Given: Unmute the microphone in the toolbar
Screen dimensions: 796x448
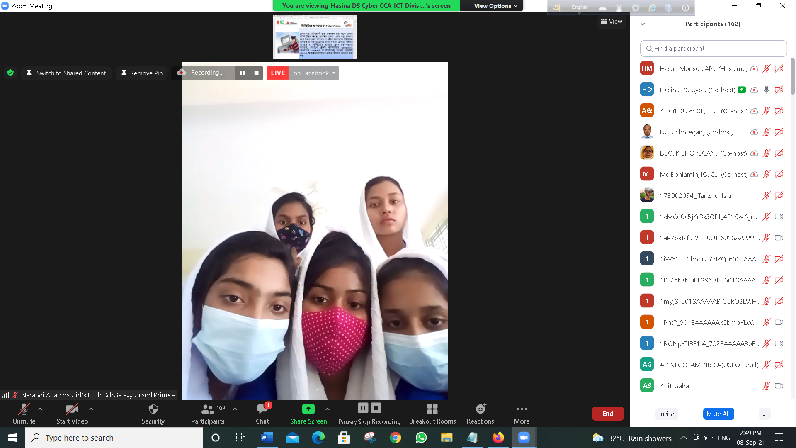Looking at the screenshot, I should pos(24,414).
